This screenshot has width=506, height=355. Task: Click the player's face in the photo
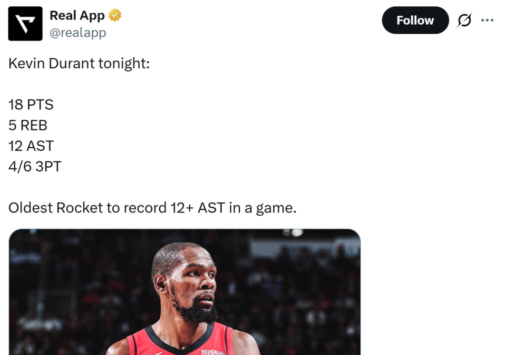click(x=190, y=283)
